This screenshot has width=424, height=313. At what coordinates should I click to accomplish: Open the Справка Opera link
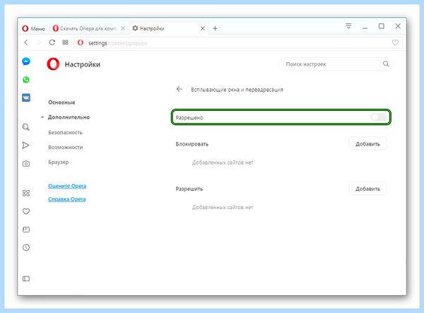point(67,199)
